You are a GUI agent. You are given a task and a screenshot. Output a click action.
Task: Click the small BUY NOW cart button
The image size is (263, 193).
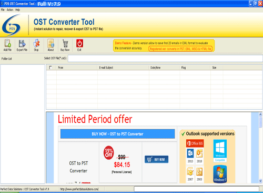coord(156,159)
